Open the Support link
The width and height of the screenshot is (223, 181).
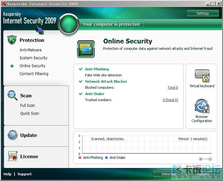click(24, 174)
